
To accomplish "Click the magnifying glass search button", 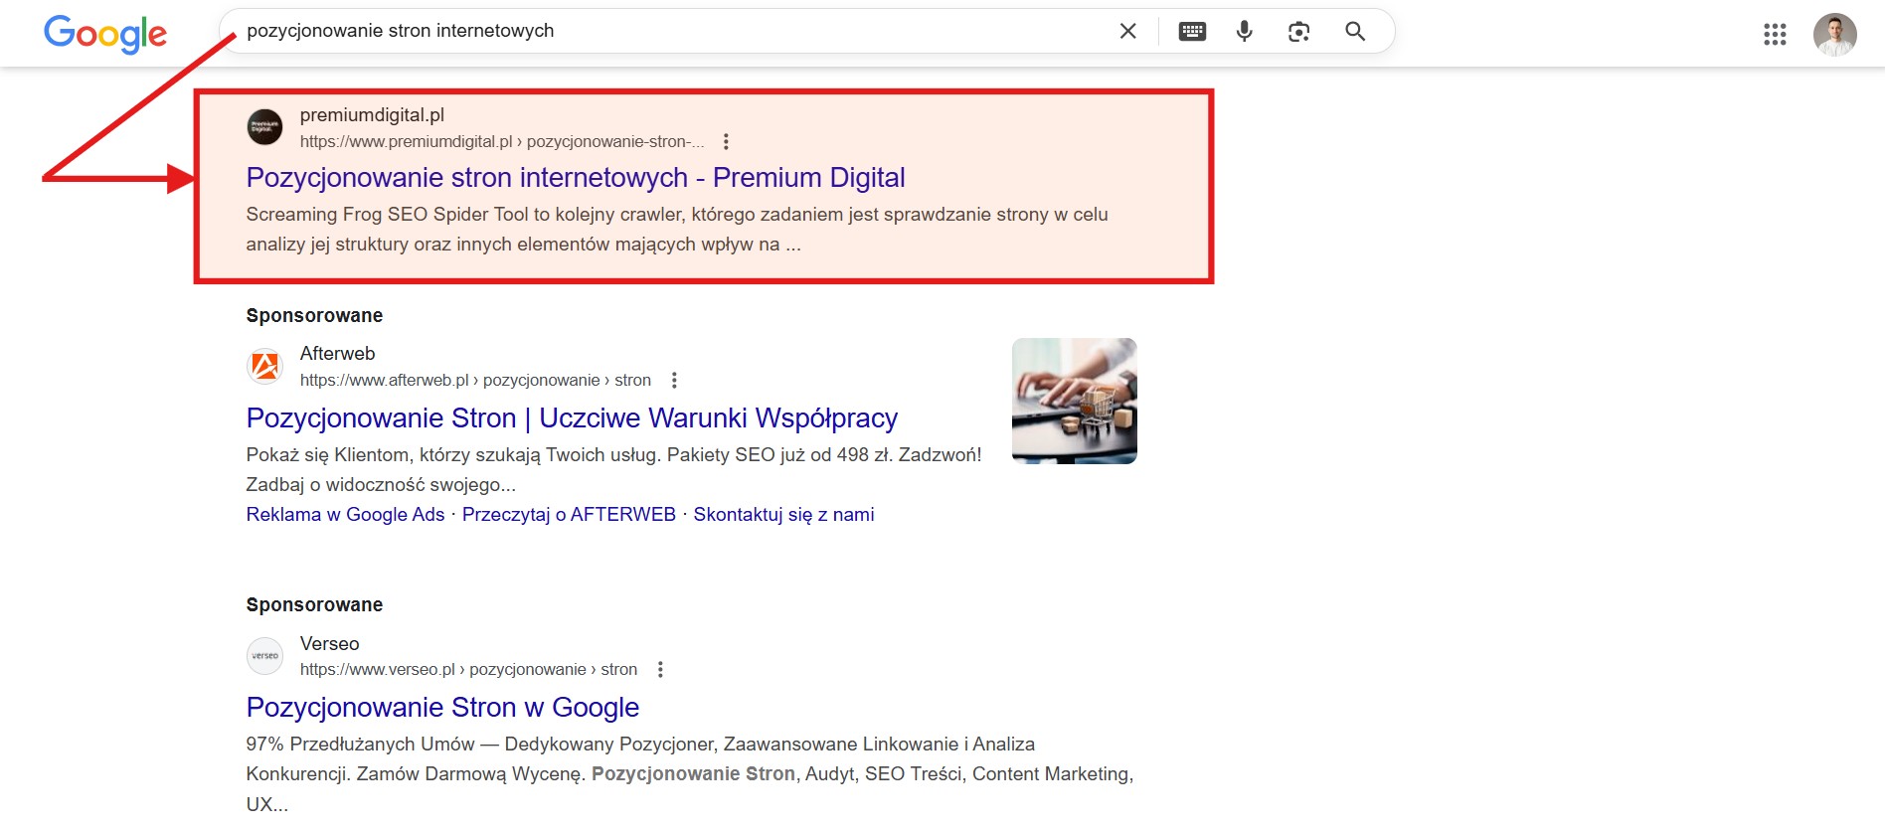I will point(1354,32).
